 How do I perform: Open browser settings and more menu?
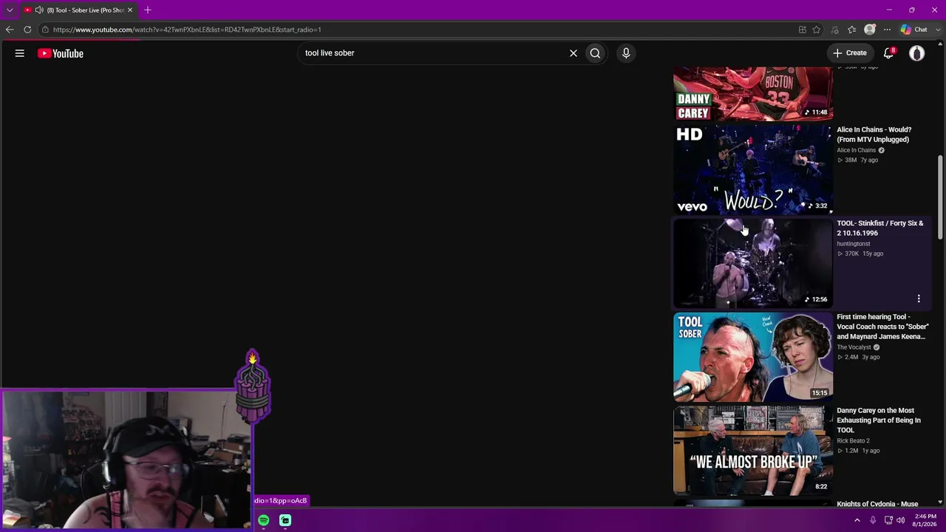(887, 30)
